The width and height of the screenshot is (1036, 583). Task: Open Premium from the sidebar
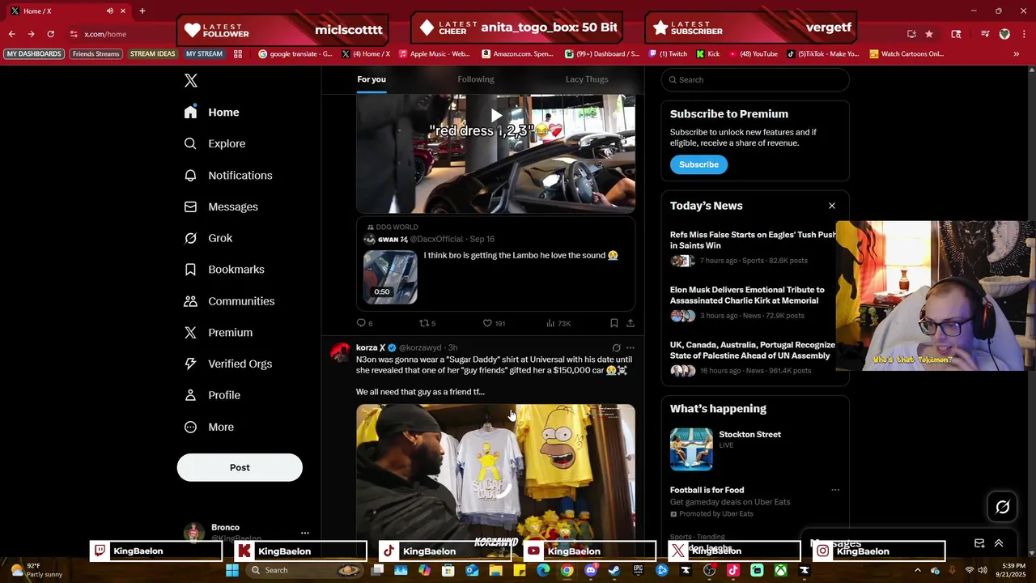pyautogui.click(x=219, y=333)
